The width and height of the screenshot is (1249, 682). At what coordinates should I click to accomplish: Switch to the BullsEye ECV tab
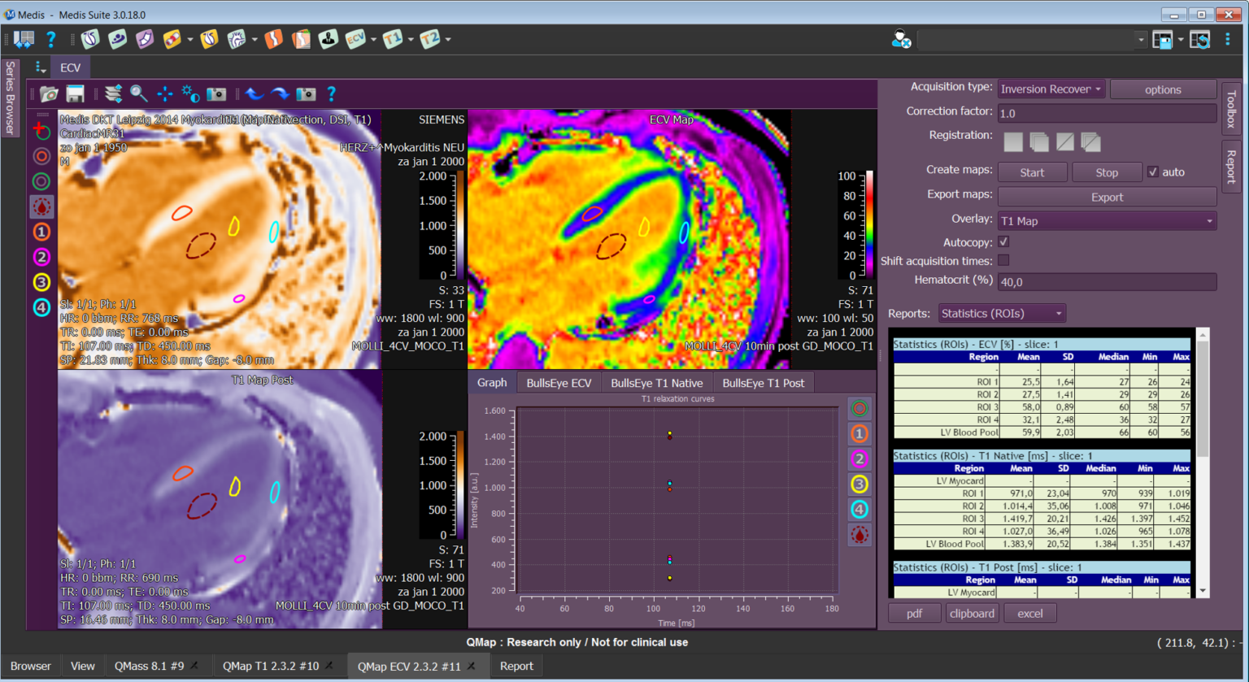coord(559,383)
